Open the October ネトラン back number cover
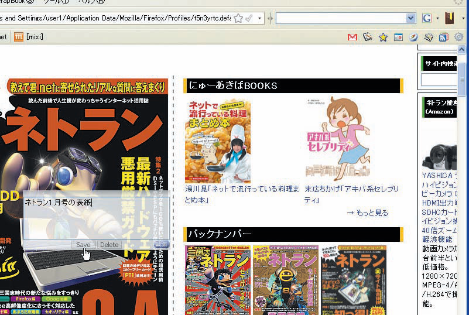 click(354, 280)
